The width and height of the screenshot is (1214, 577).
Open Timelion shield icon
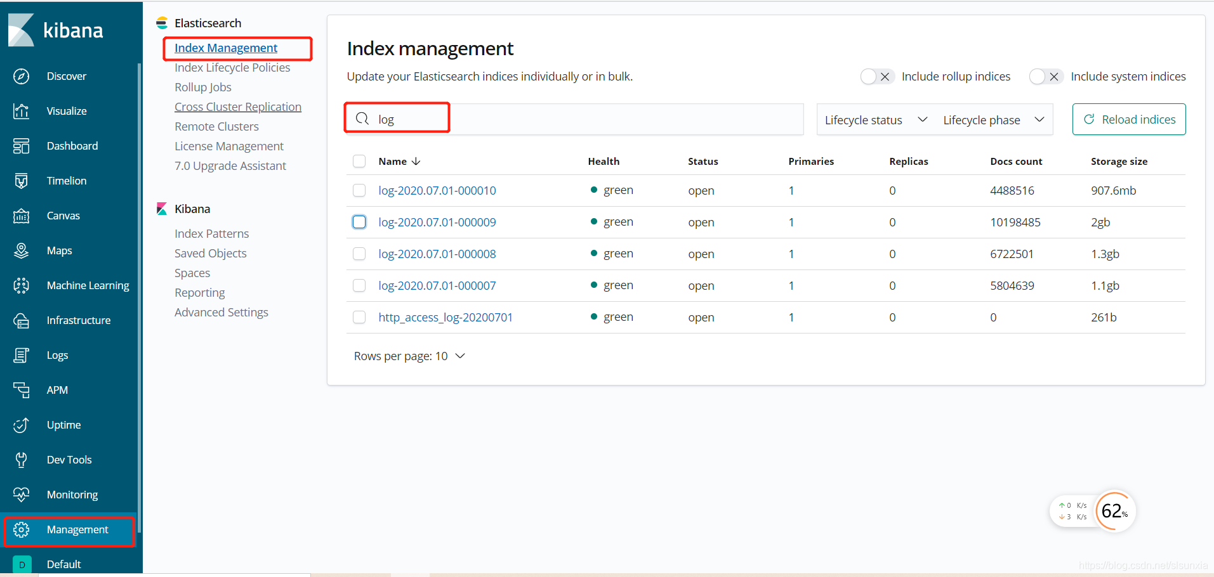pos(21,181)
